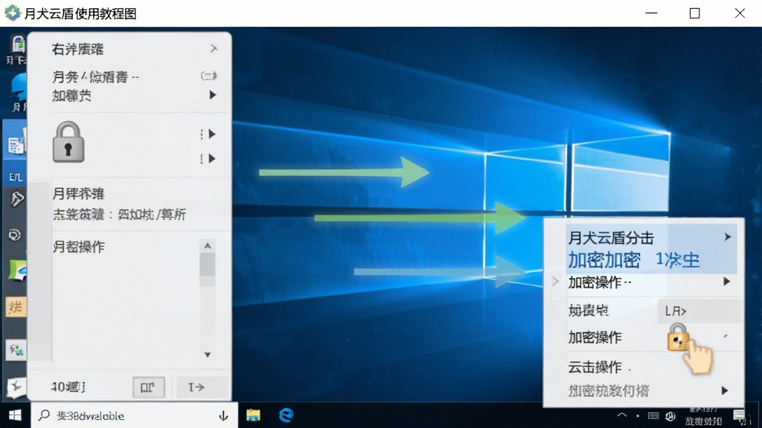Click the chevron at the left panel's header
The image size is (762, 428).
(214, 48)
